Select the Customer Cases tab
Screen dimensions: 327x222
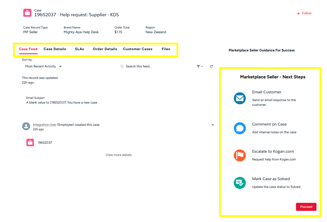138,49
